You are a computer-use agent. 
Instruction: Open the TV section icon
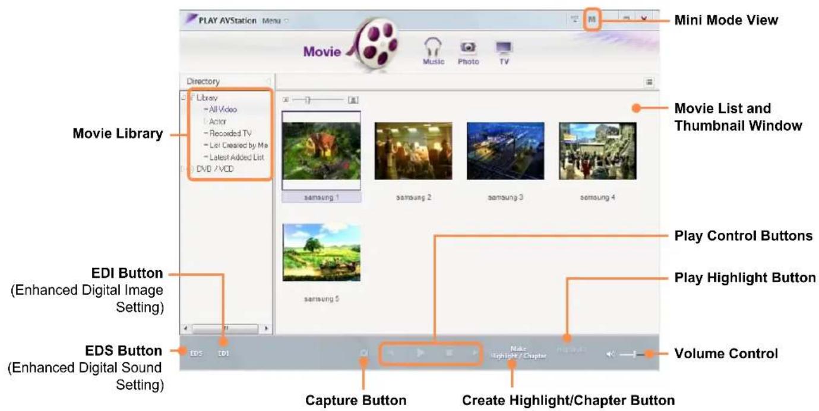(x=504, y=52)
